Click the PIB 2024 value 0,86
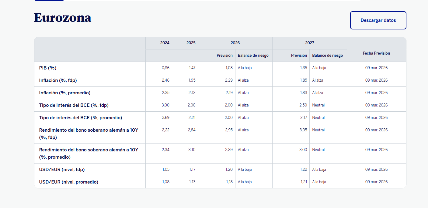Viewport: 428px width, 216px height. pos(165,68)
